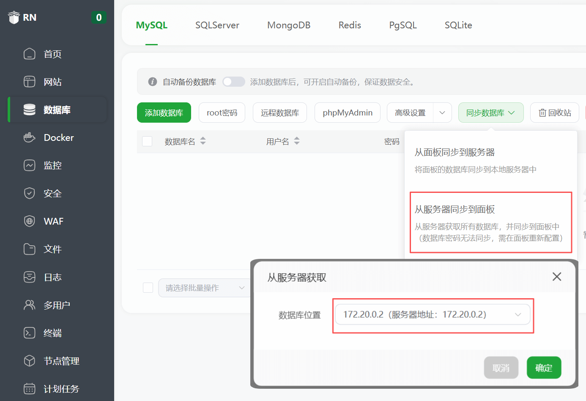Open the security shield icon
This screenshot has height=401, width=586.
point(30,193)
